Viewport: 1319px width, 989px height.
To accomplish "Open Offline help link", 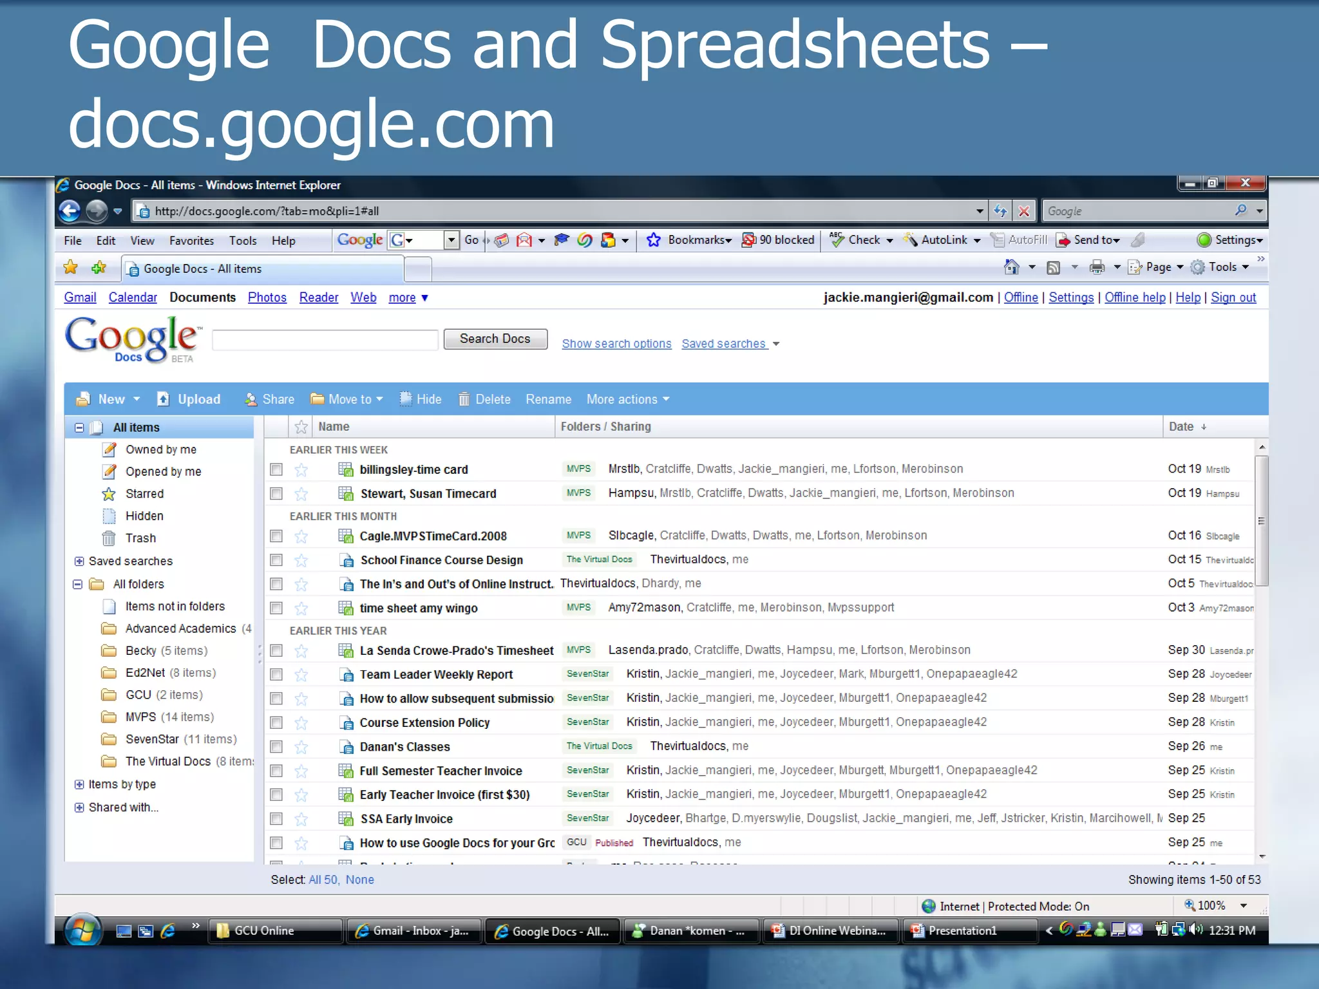I will [x=1135, y=297].
